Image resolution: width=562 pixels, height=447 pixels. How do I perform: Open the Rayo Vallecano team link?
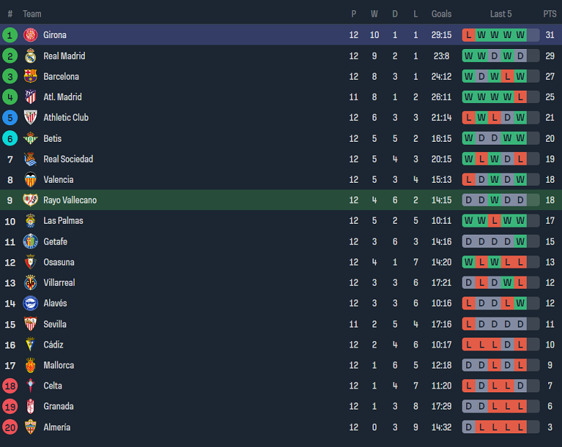(70, 200)
